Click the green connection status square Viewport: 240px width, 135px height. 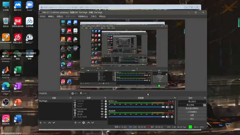190,127
